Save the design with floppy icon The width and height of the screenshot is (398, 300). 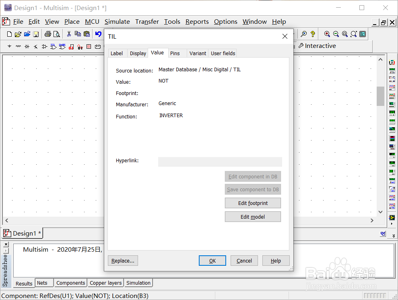coord(36,34)
